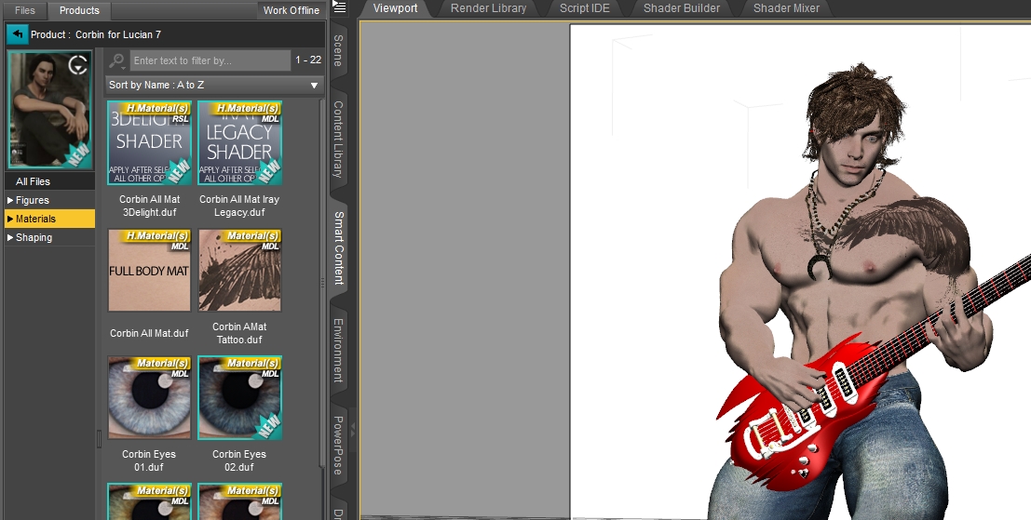
Task: Click the Corbin Eyes 01.duf file name
Action: [149, 460]
